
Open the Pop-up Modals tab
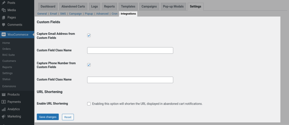[x=174, y=6]
